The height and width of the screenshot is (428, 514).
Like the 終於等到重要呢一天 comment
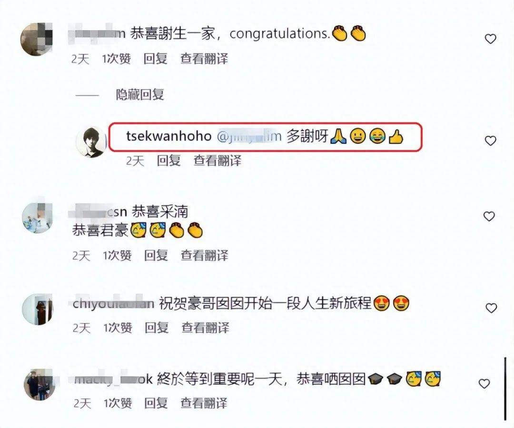(484, 383)
